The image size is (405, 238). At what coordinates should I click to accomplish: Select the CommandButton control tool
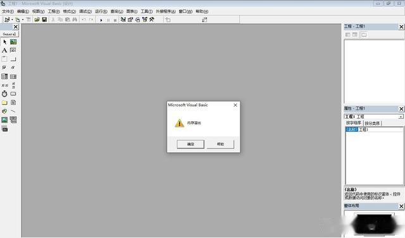(x=13, y=59)
